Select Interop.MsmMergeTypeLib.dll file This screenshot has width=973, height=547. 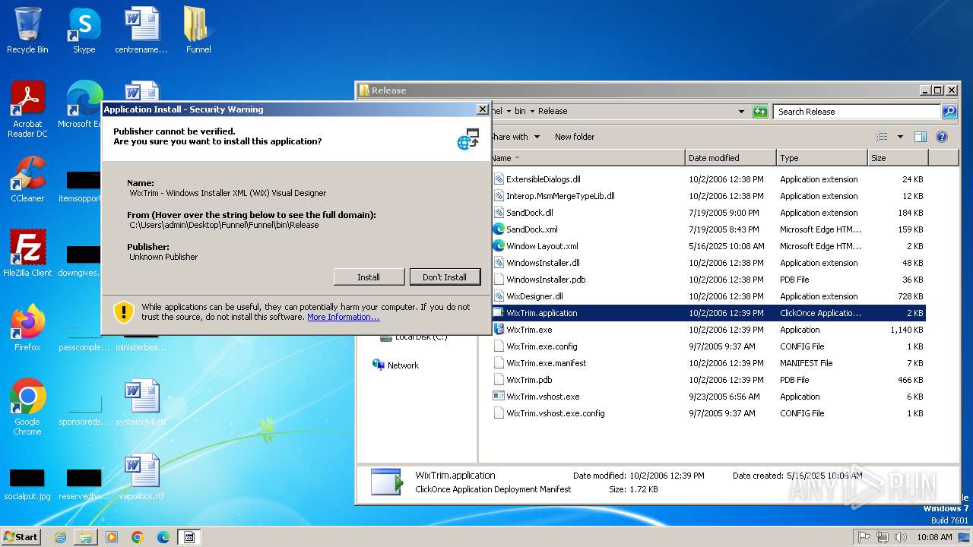coord(560,196)
